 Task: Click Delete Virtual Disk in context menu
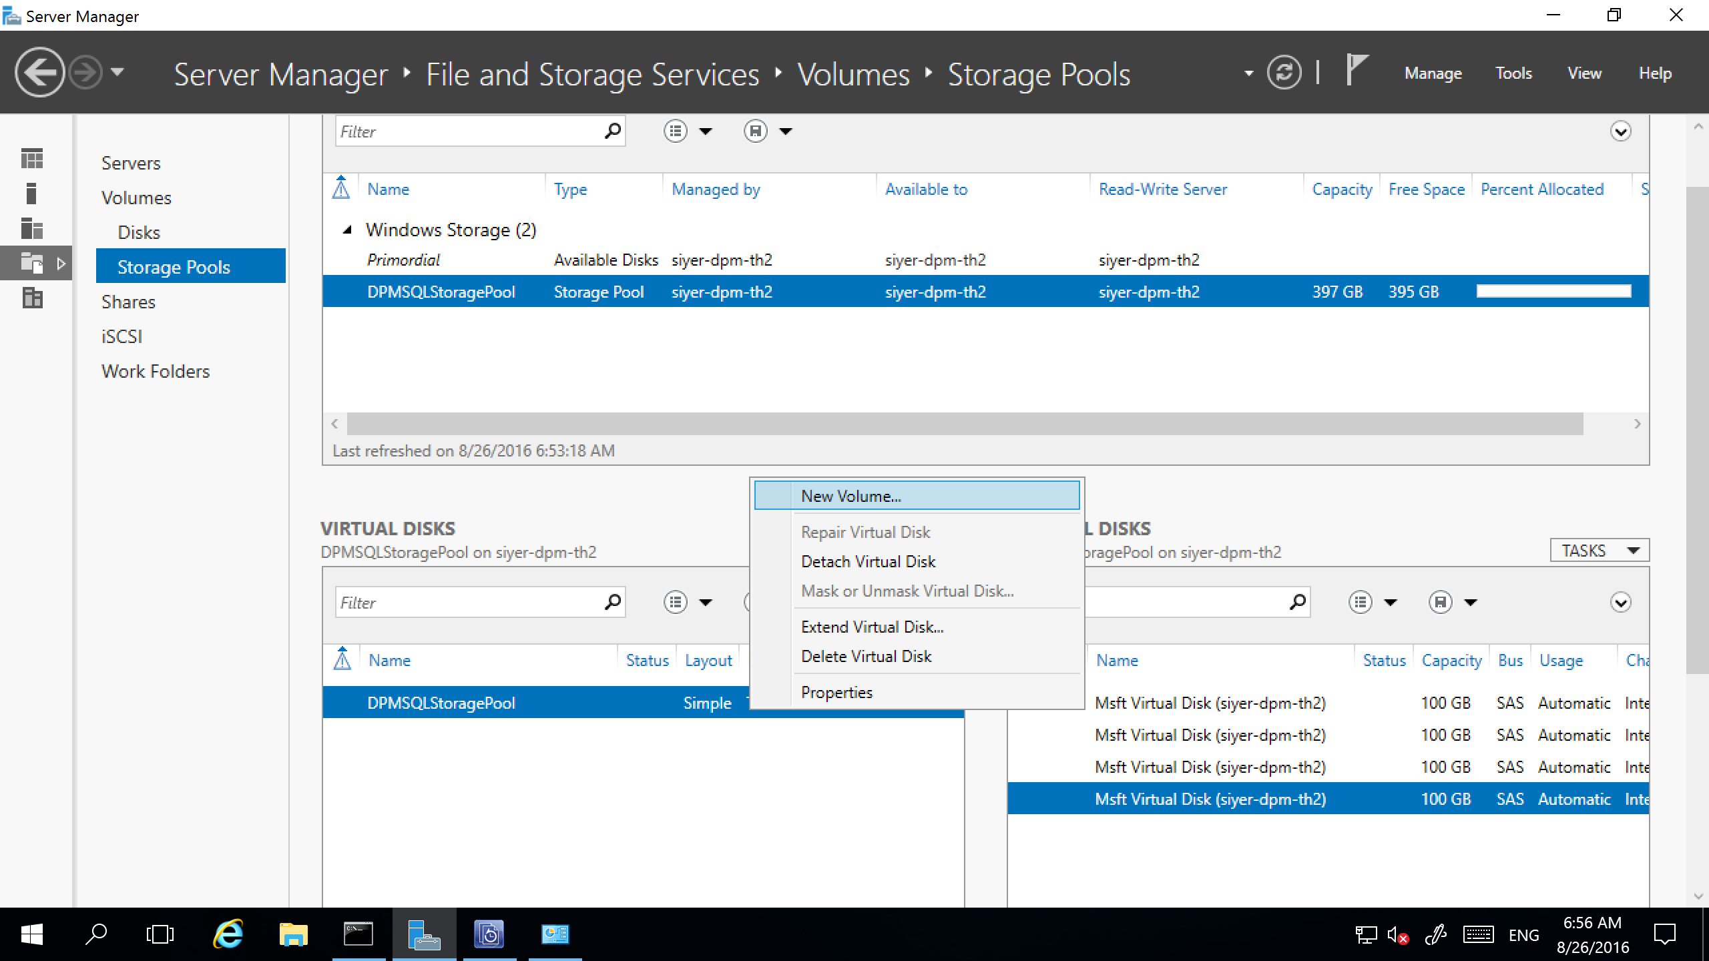tap(867, 656)
